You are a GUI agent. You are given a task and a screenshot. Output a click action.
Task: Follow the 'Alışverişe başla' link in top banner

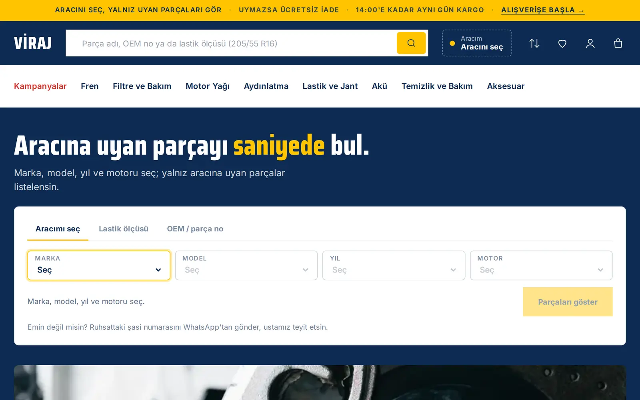(543, 10)
